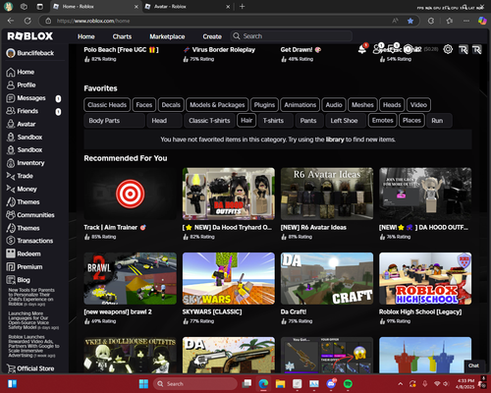Viewport: 491px width, 393px height.
Task: Open the SKYWARS [CLASSIC] game thumbnail
Action: point(229,278)
